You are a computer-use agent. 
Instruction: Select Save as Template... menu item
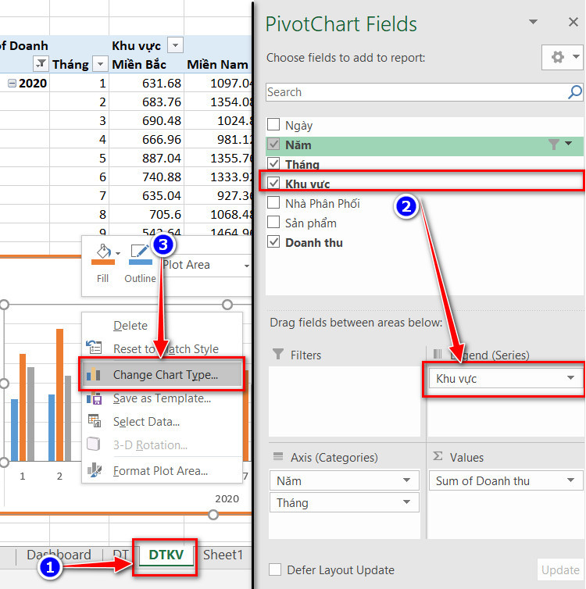point(163,398)
